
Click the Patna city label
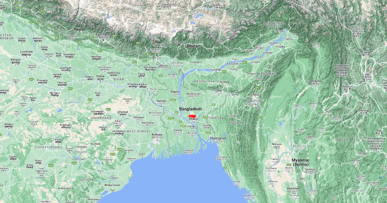click(x=100, y=76)
